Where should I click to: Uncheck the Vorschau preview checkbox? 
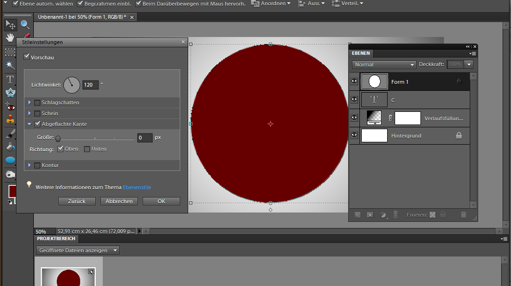pyautogui.click(x=27, y=57)
